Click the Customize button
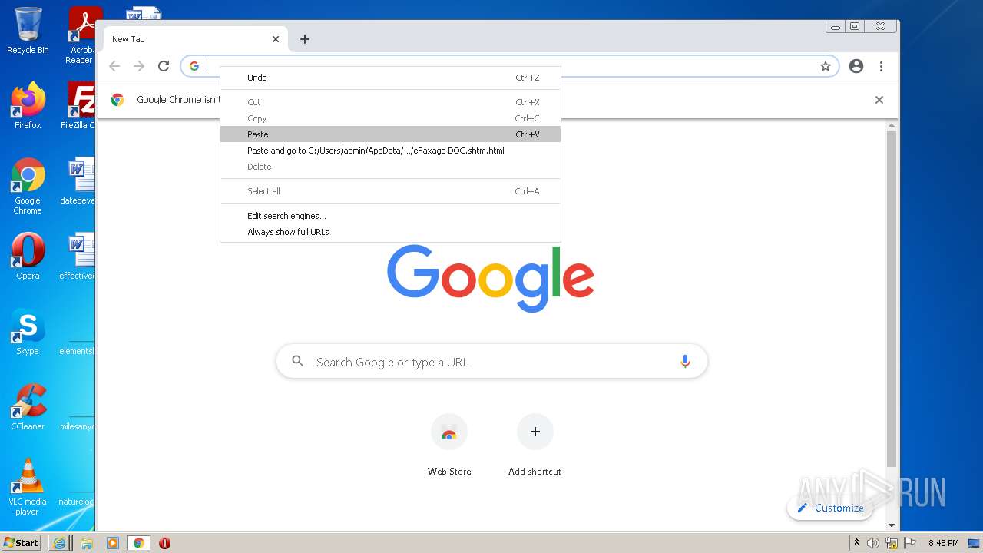The height and width of the screenshot is (553, 983). tap(830, 508)
